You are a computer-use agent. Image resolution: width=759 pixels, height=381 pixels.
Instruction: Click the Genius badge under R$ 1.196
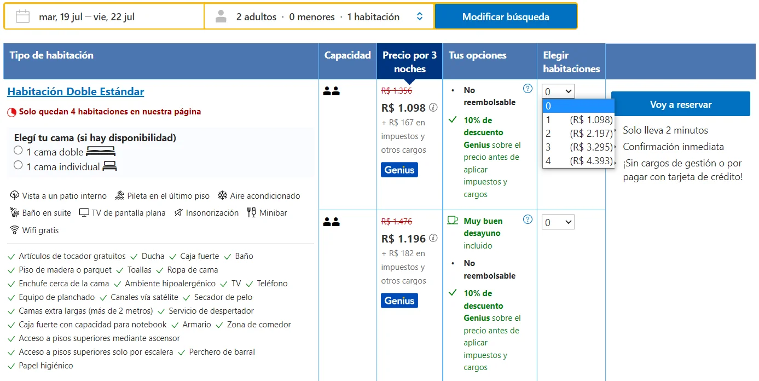[399, 301]
